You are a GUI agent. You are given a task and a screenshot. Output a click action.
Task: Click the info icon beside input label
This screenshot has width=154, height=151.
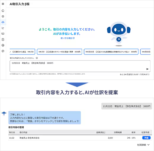pos(37,58)
